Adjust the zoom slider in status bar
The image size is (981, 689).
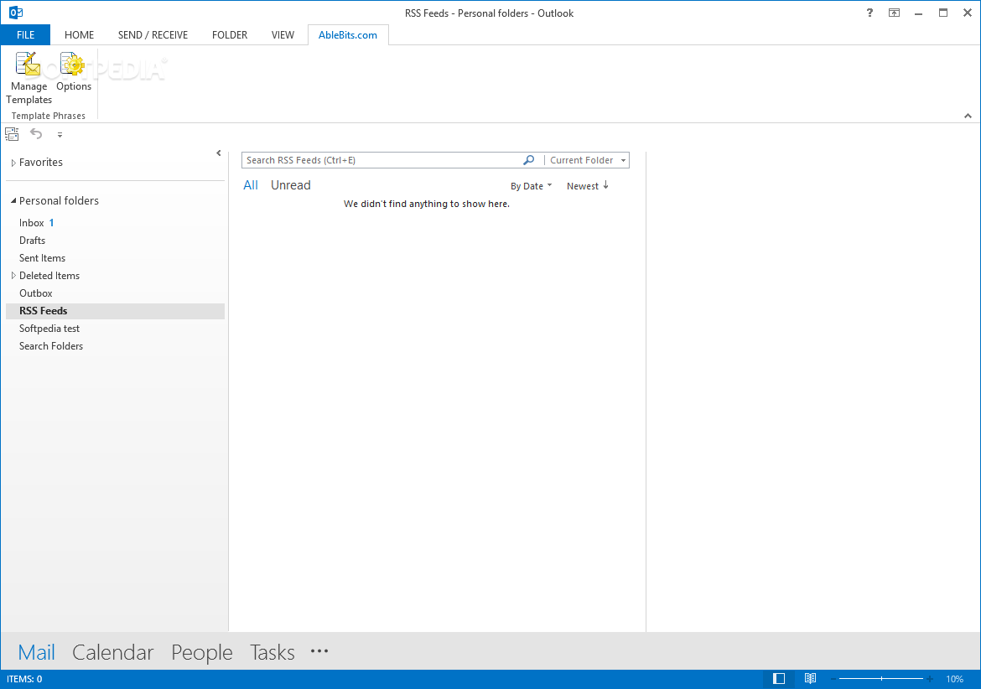point(881,679)
